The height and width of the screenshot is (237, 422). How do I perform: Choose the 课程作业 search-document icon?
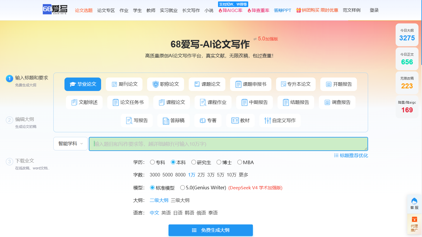click(203, 102)
